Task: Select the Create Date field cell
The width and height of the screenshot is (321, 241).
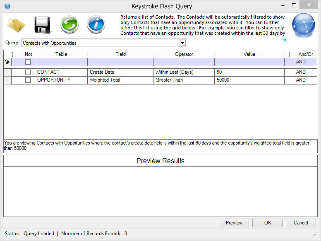Action: pyautogui.click(x=120, y=72)
